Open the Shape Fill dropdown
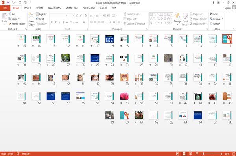This screenshot has height=156, width=236. click(196, 14)
